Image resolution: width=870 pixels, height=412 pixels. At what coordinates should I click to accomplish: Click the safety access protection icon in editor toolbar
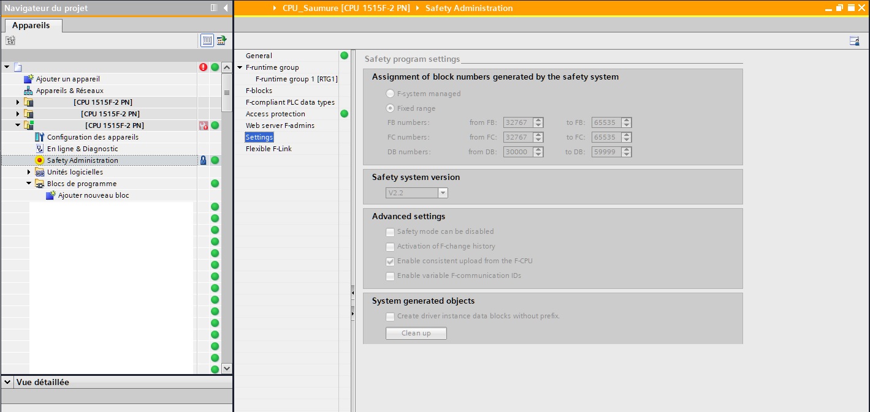[x=854, y=41]
